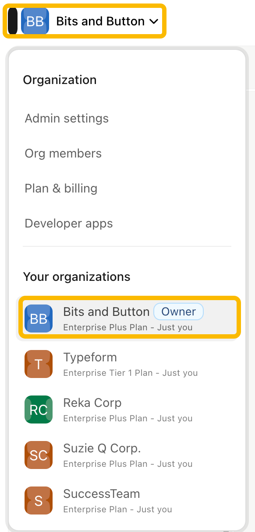Switch to the Reka Corp organization
Image resolution: width=255 pixels, height=532 pixels.
(x=127, y=409)
